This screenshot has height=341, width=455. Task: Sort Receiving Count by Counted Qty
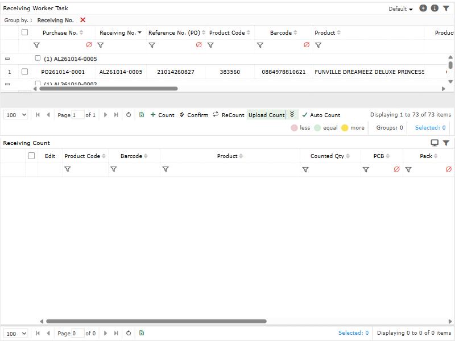[x=330, y=156]
